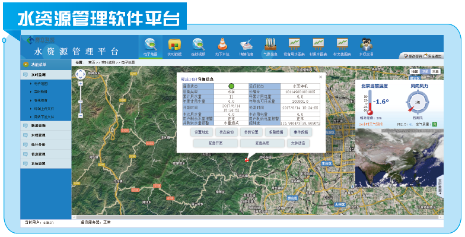Switch map view to 地图 mode
Image resolution: width=465 pixels, height=237 pixels.
click(415, 71)
